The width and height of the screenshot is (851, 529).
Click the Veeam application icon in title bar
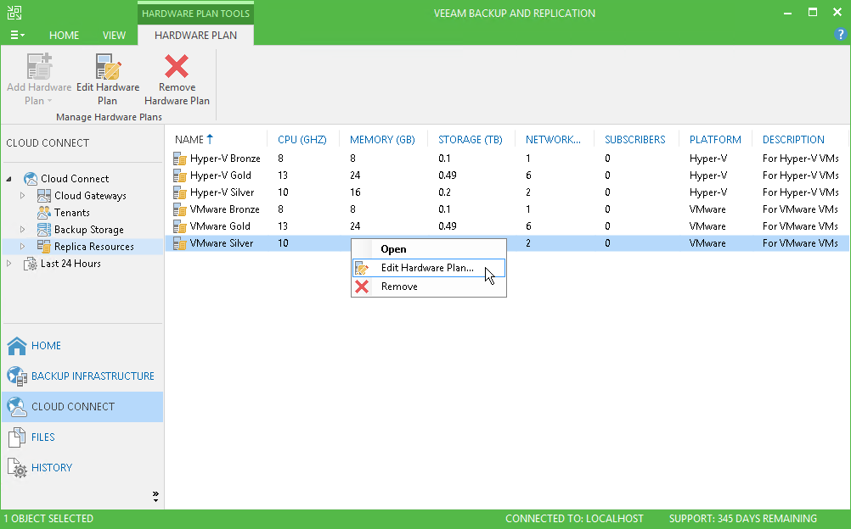point(14,13)
